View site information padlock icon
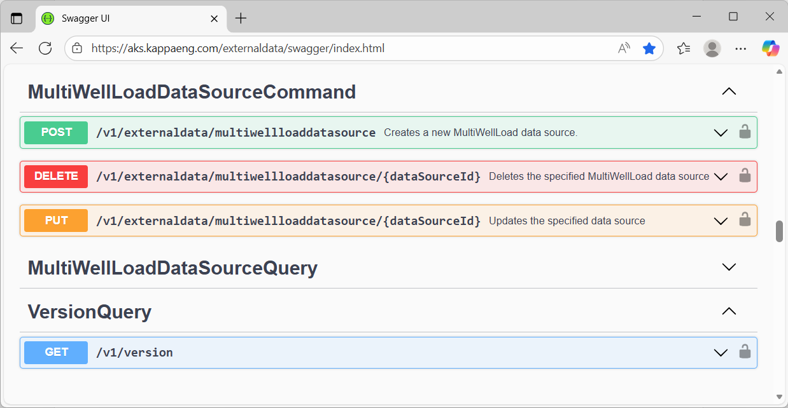This screenshot has width=788, height=408. tap(77, 48)
